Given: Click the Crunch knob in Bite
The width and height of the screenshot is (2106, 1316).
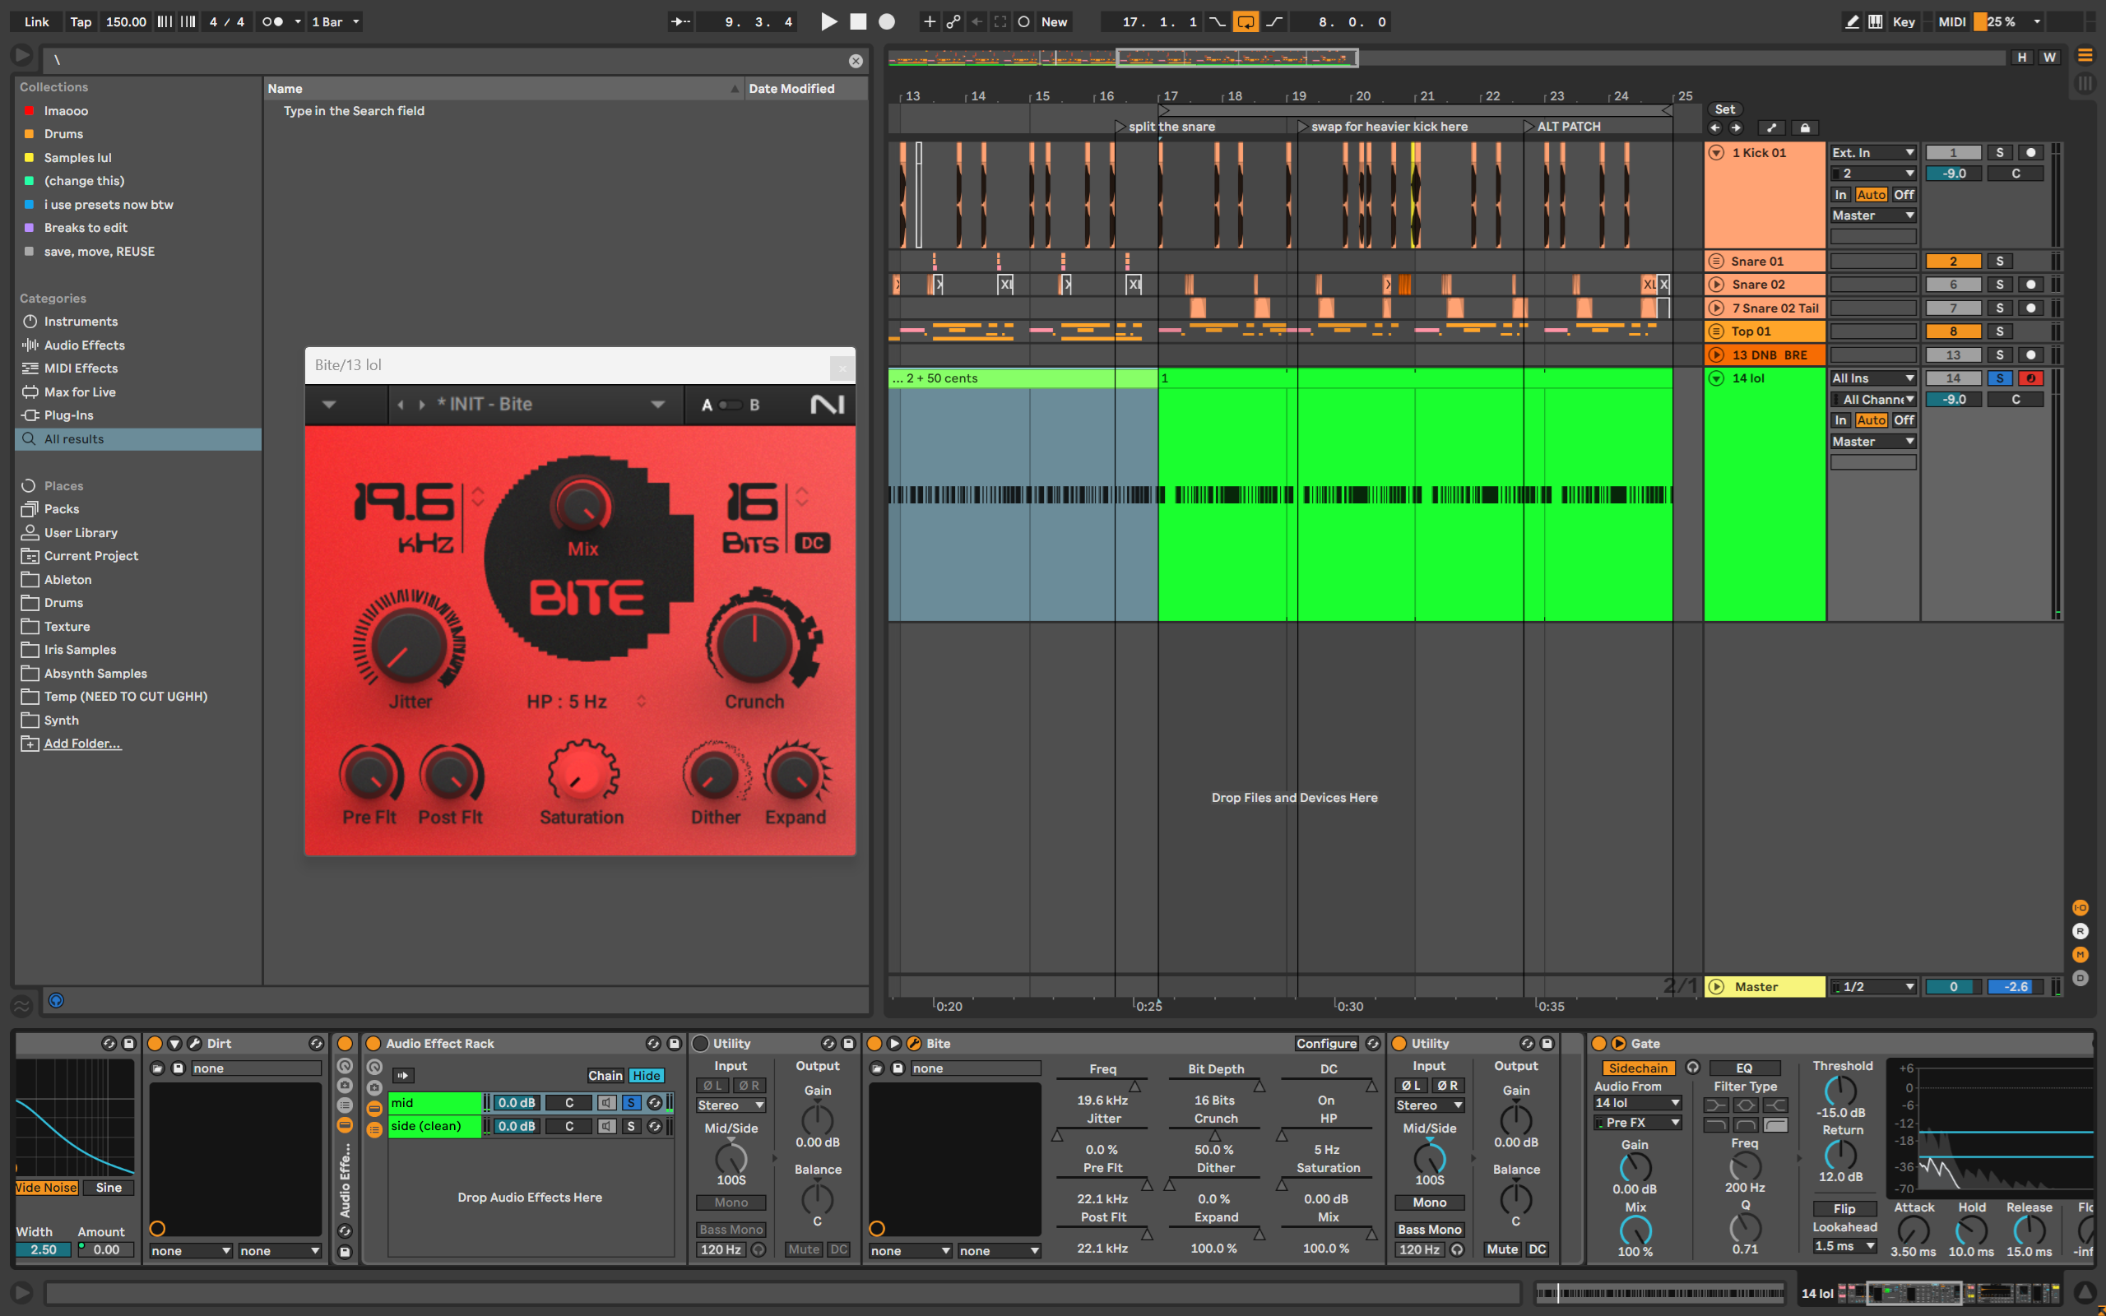Looking at the screenshot, I should (754, 642).
